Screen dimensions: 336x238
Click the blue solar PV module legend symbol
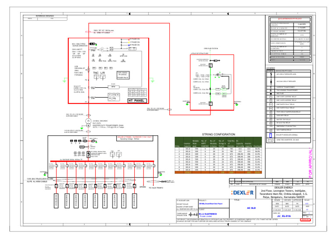point(270,135)
